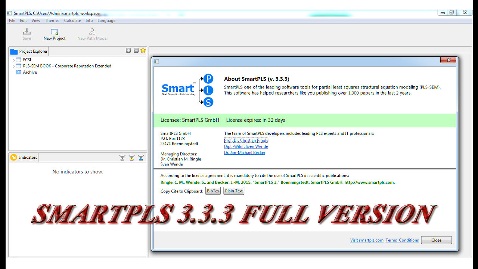The image size is (478, 269).
Task: Click the SmartPLS window title icon
Action: coord(9,13)
